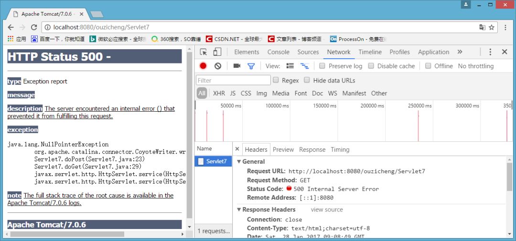Screen dimensions: 516x241
Task: Open the ProcessOn bookmark
Action: pos(358,39)
